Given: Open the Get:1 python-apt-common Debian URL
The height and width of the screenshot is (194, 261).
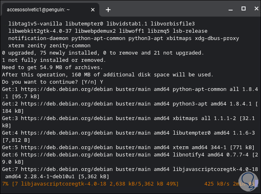Looking at the screenshot, I should [69, 89].
